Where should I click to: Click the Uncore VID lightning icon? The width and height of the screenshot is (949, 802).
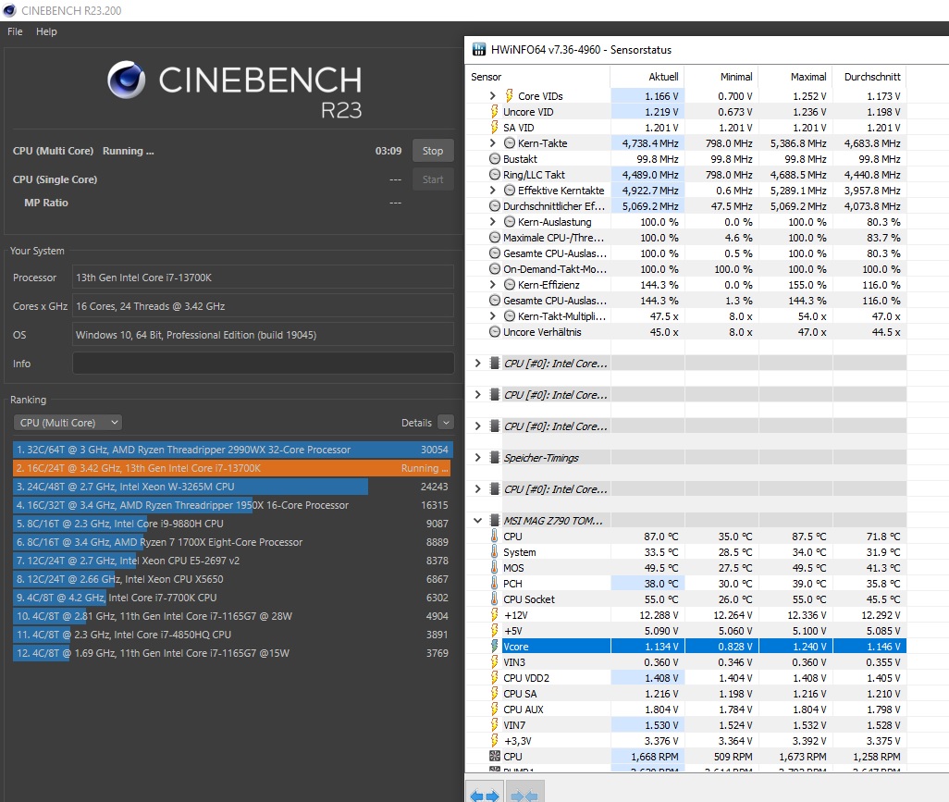(495, 111)
